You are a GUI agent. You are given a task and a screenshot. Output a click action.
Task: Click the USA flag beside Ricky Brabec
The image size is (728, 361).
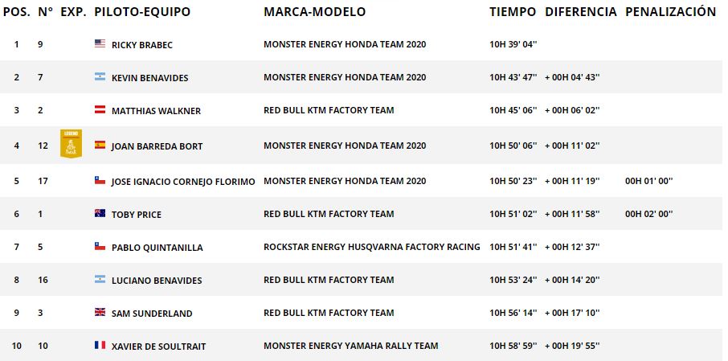[x=100, y=44]
